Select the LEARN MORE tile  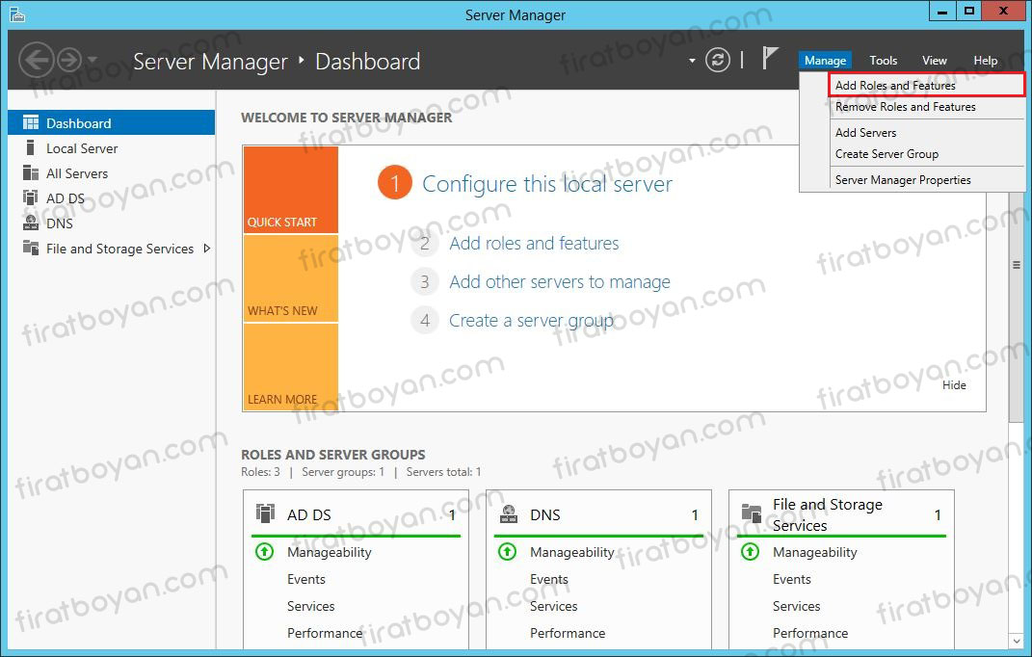pyautogui.click(x=291, y=367)
